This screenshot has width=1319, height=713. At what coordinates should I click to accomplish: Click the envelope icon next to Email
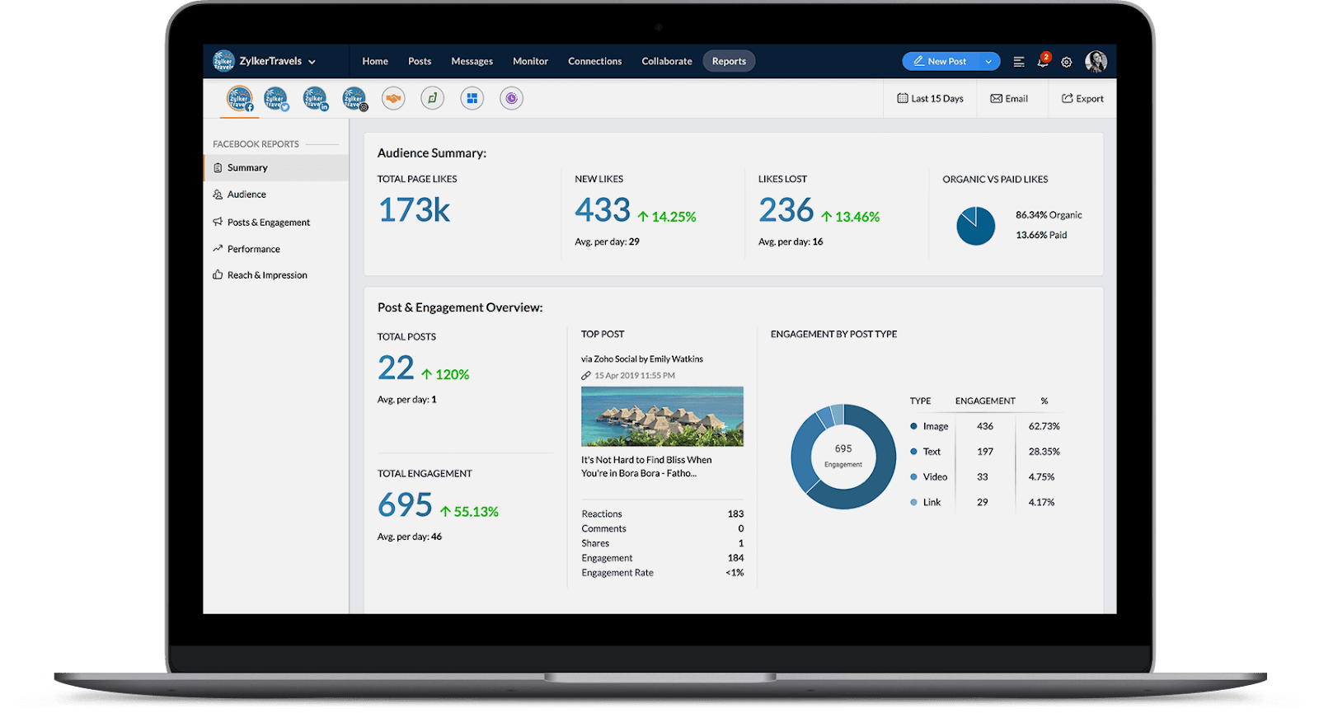pos(996,98)
